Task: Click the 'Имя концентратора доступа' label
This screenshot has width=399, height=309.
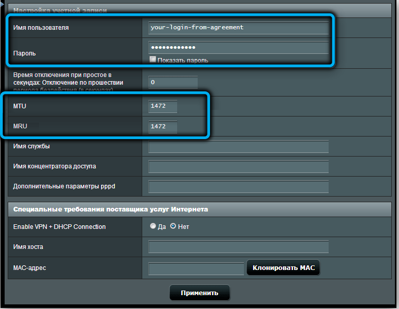Action: [x=55, y=166]
